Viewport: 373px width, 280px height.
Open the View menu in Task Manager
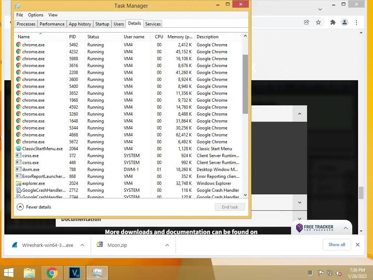[x=53, y=15]
